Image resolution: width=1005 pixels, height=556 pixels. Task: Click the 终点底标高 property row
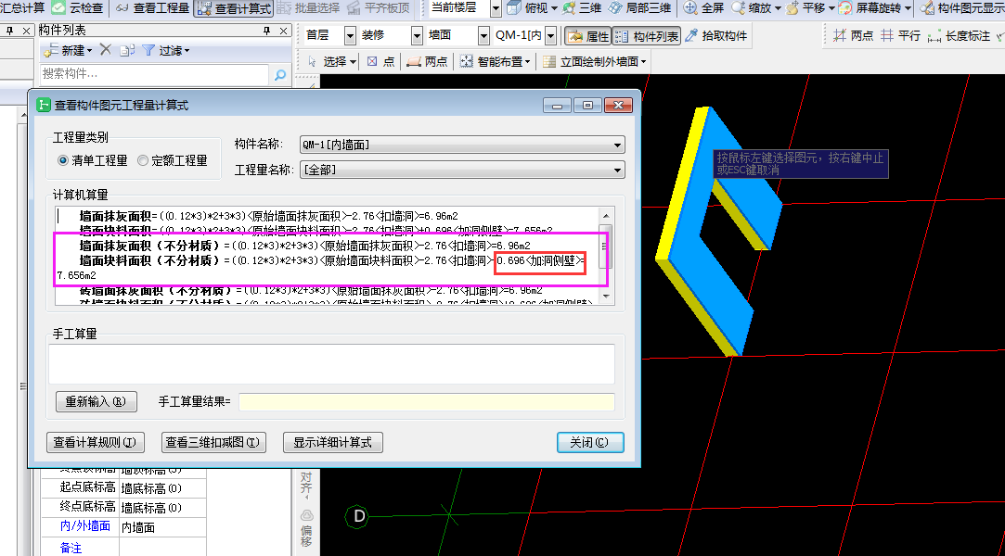click(123, 508)
